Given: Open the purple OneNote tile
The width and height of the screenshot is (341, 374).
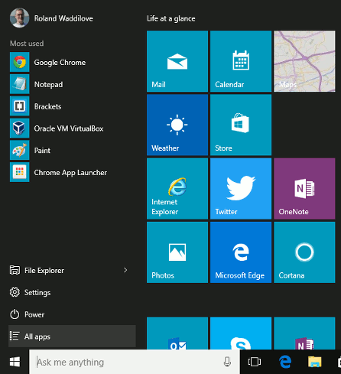Looking at the screenshot, I should click(304, 189).
